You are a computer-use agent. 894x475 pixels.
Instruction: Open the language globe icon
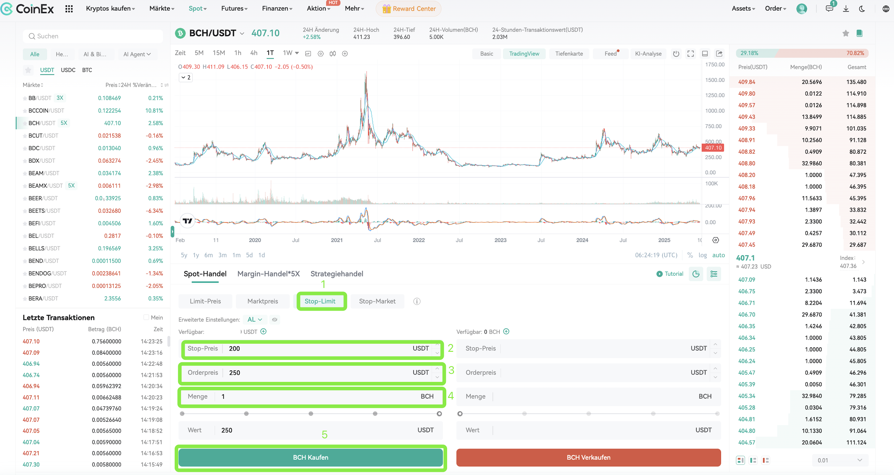[885, 9]
